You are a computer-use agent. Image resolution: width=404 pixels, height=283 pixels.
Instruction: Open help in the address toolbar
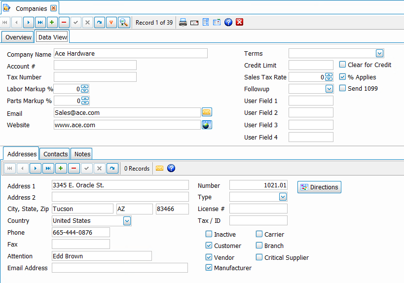coord(171,169)
